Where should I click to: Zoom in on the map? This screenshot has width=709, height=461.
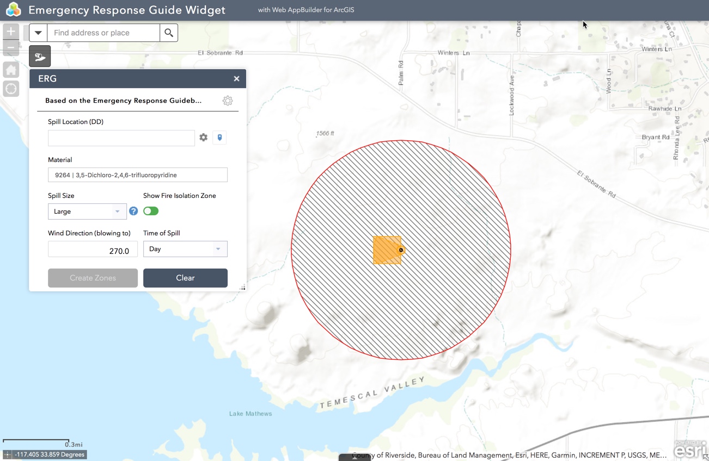(x=11, y=32)
